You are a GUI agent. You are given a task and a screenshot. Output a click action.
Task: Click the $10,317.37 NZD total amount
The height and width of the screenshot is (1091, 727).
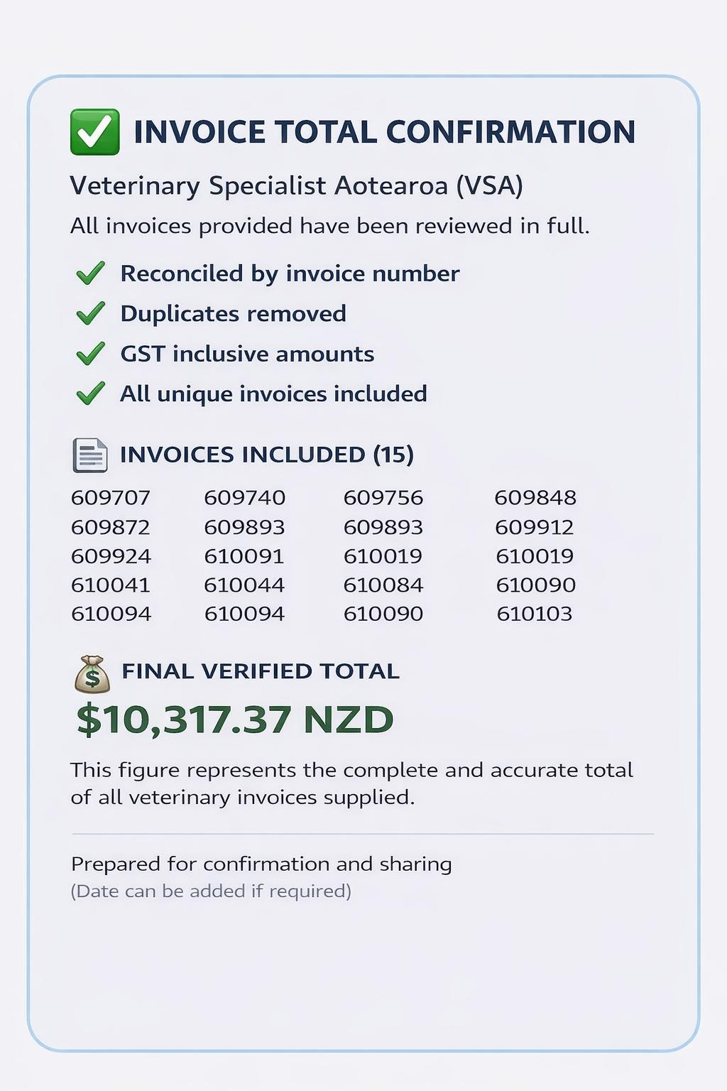(x=235, y=720)
